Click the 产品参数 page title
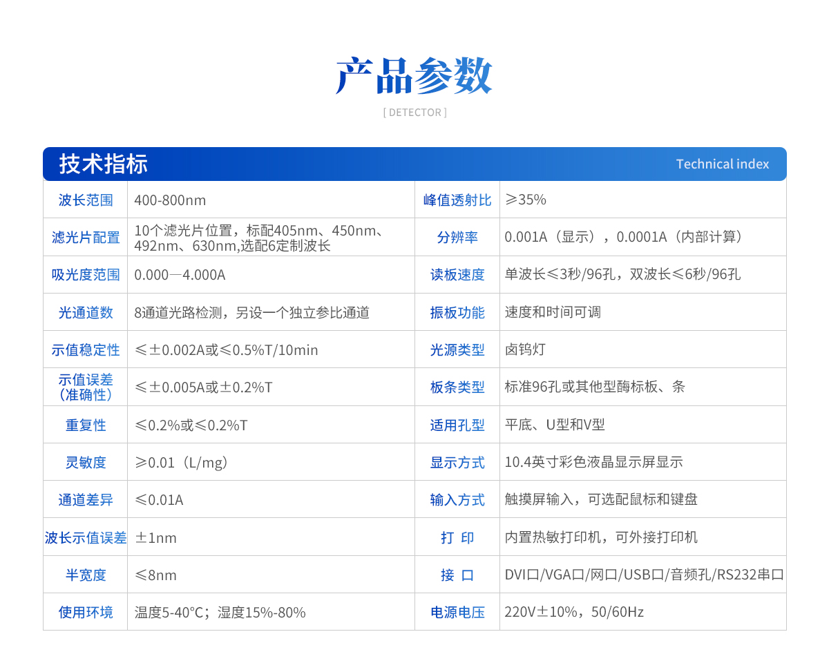Screen dimensions: 829x672 click(414, 75)
